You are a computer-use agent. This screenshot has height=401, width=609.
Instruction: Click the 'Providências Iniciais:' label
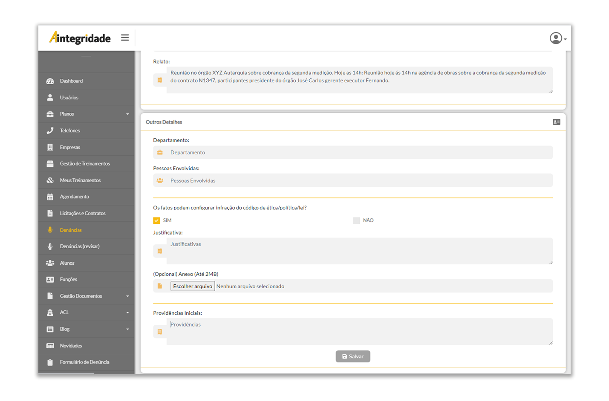tap(177, 313)
